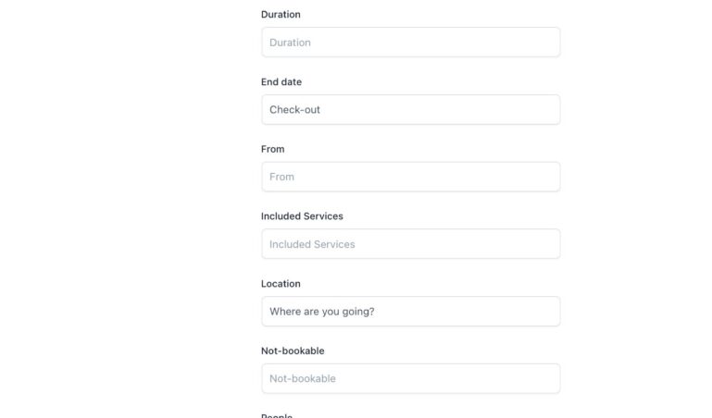Click the From field label
Screen dimensions: 712x418
273,149
